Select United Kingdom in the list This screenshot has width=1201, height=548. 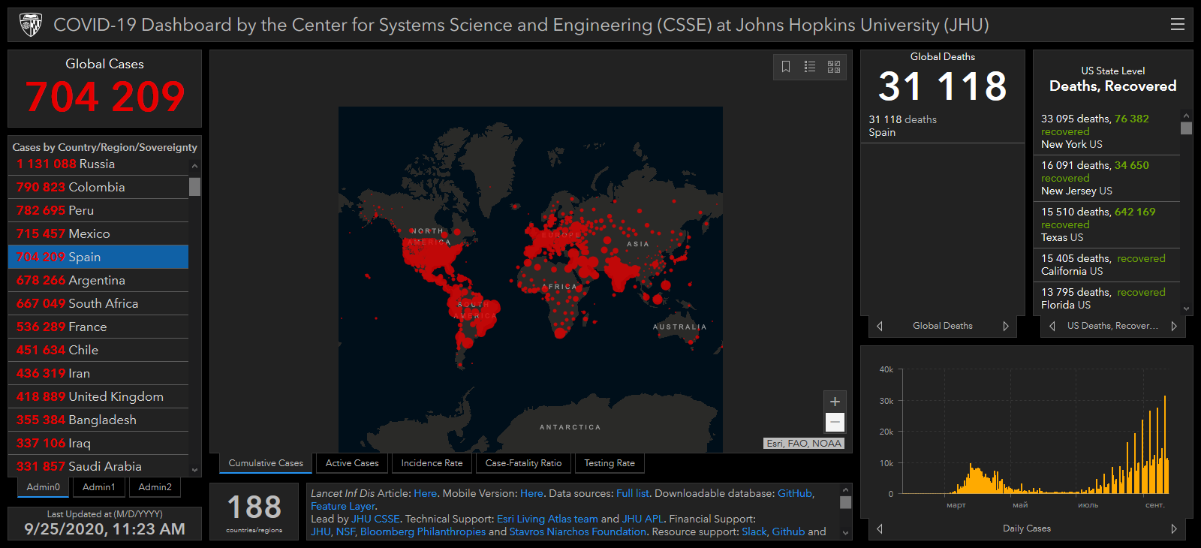coord(98,396)
